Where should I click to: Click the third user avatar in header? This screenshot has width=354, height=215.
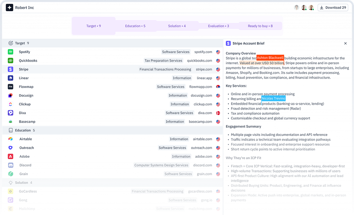coord(311,8)
